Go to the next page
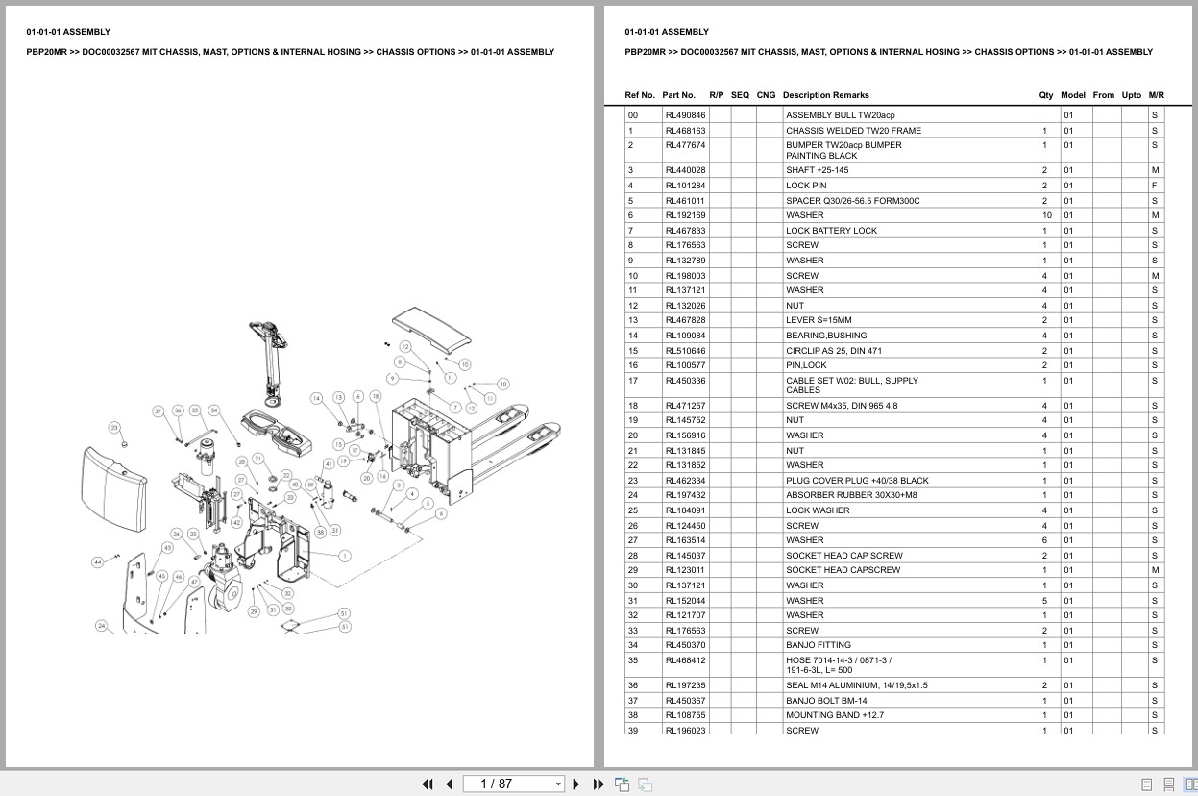 [576, 784]
